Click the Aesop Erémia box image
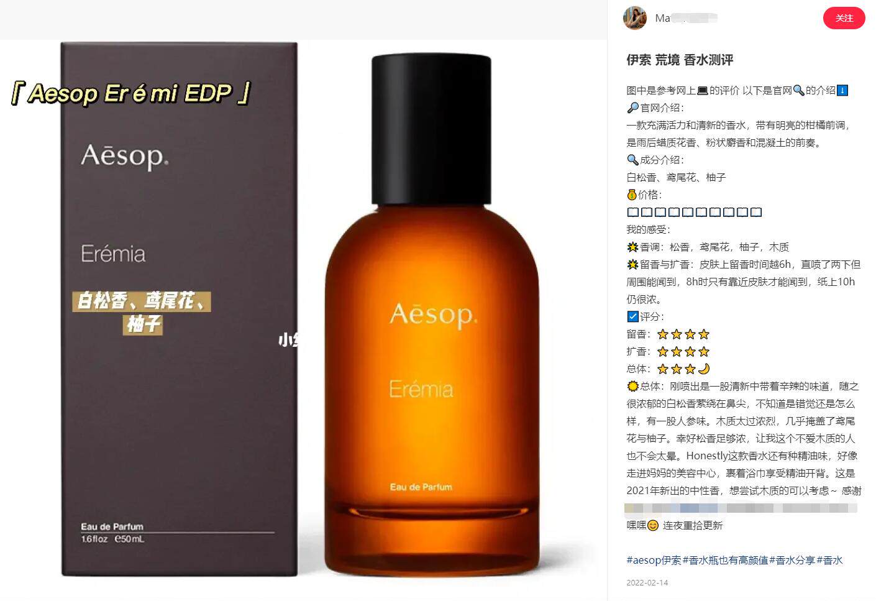876x601 pixels. click(x=179, y=309)
